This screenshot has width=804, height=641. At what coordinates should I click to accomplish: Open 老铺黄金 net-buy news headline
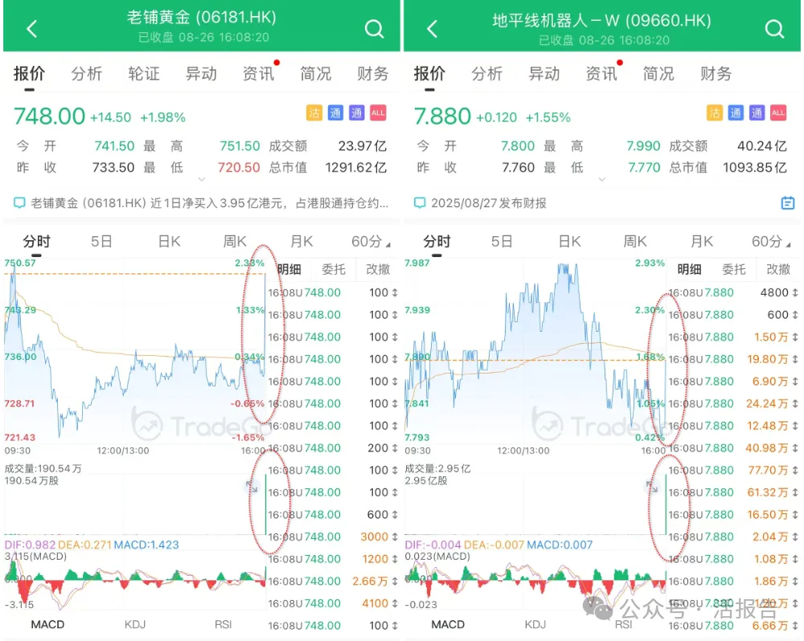pos(209,203)
